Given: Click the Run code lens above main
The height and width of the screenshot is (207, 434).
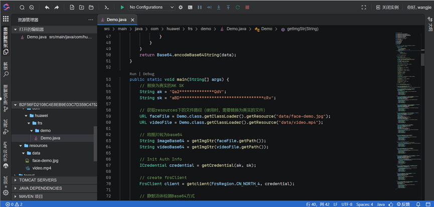Looking at the screenshot, I should (133, 74).
